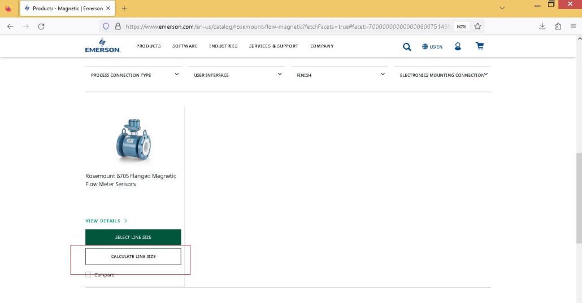Go back with the browser back arrow

click(10, 27)
